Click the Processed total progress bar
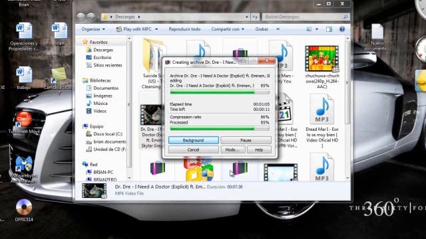The width and height of the screenshot is (426, 239). tap(220, 129)
